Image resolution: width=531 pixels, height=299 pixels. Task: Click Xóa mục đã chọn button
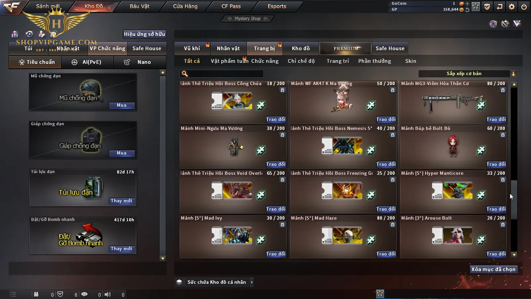point(493,269)
